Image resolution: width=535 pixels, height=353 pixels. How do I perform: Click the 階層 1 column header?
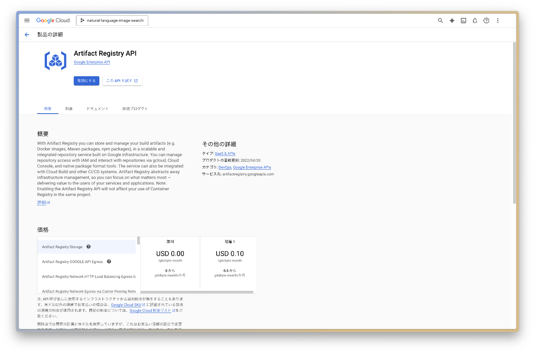click(230, 242)
